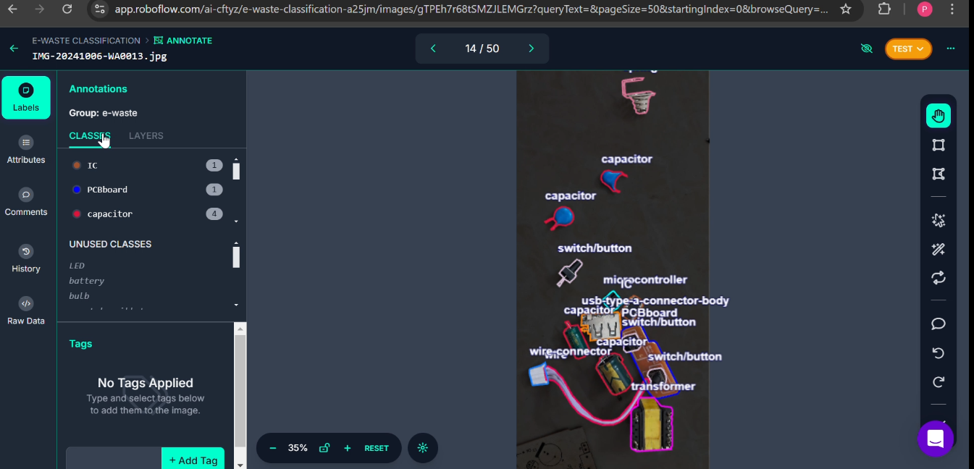This screenshot has height=469, width=974.
Task: Open the browser extensions puzzle icon
Action: click(x=884, y=9)
